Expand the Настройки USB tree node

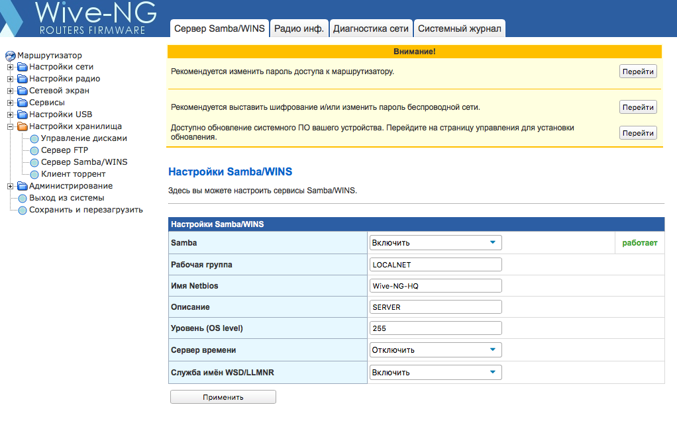click(x=11, y=115)
